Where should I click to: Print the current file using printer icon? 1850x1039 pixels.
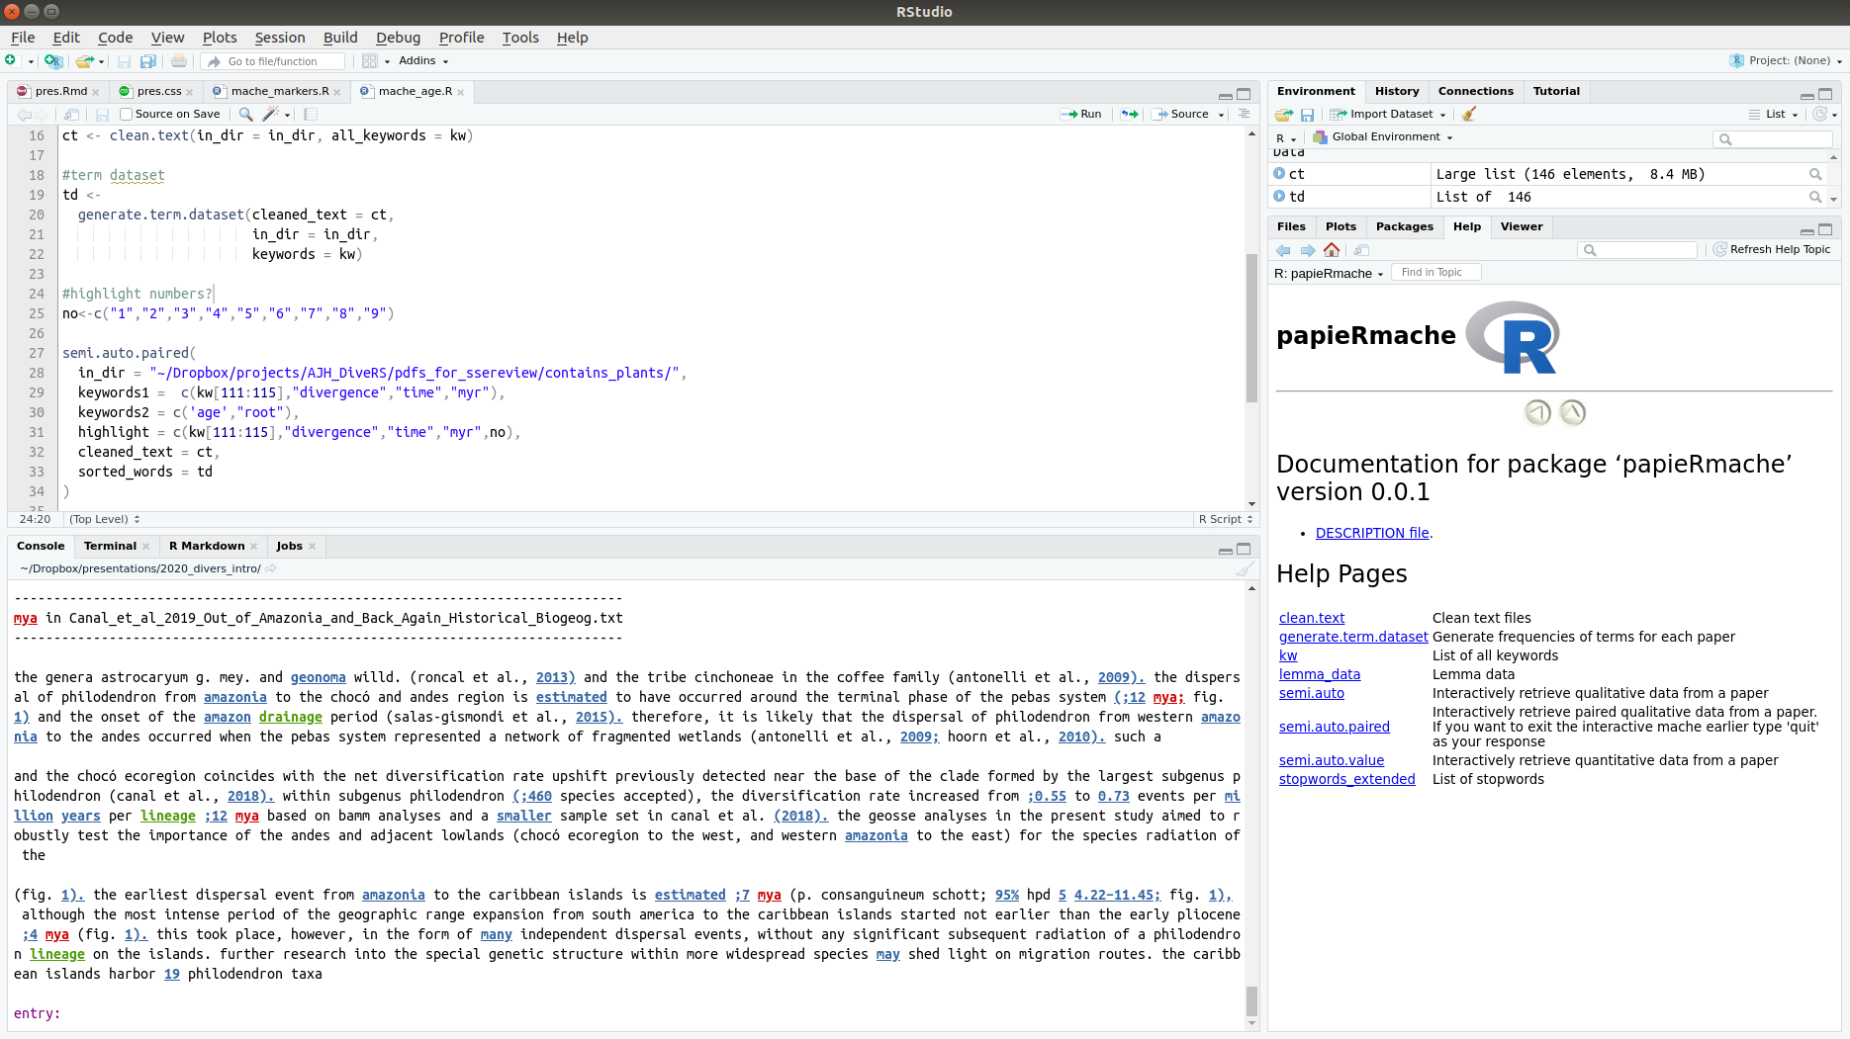click(179, 61)
